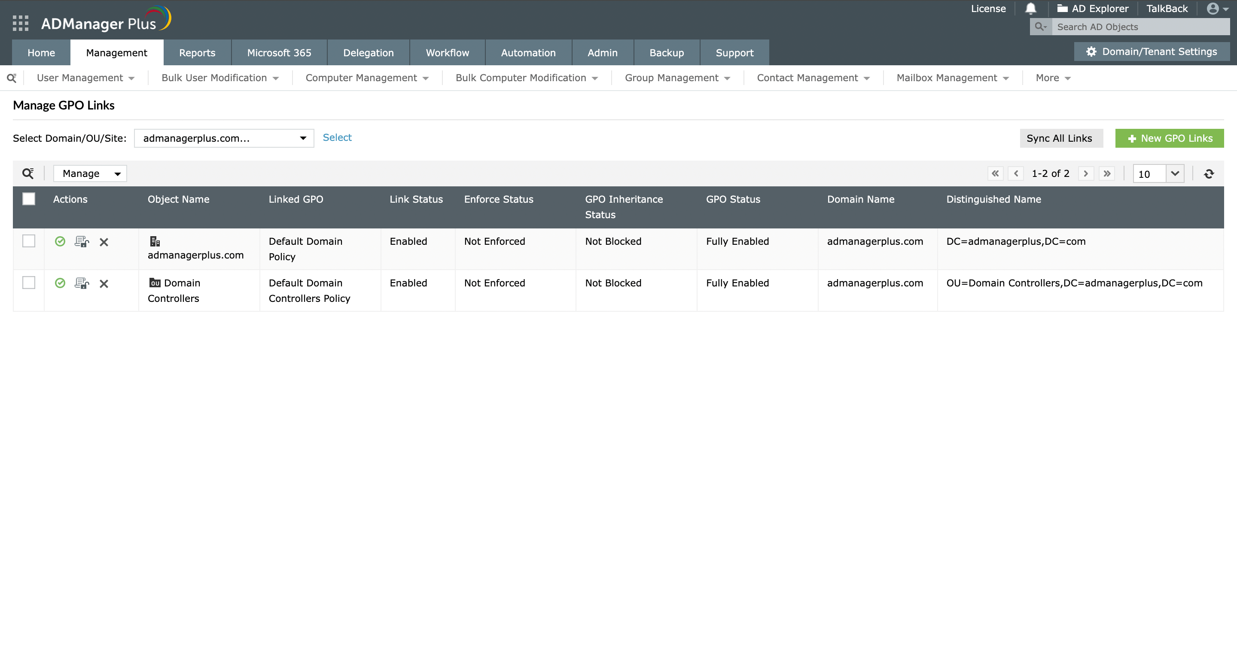Check the checkbox for the admanagerplus.com row
Image resolution: width=1237 pixels, height=669 pixels.
[x=28, y=241]
